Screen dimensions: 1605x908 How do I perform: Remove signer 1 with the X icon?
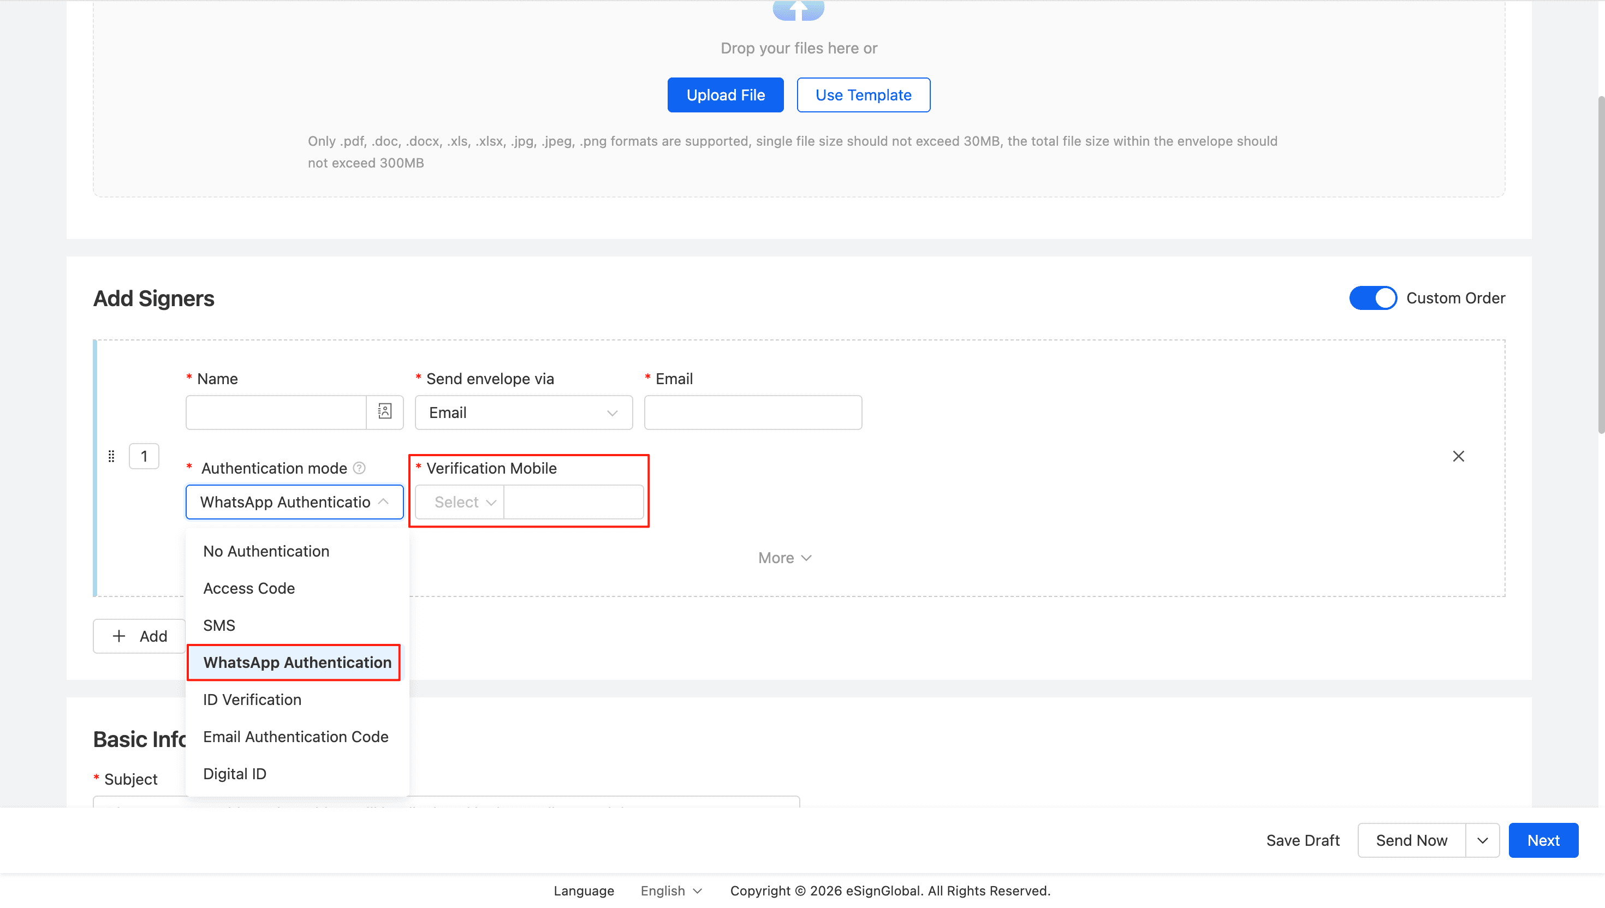[x=1458, y=457]
